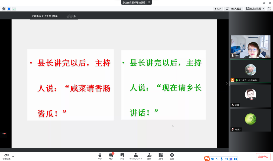Click the meeting info icon at top left
The width and height of the screenshot is (273, 161).
(x=4, y=9)
